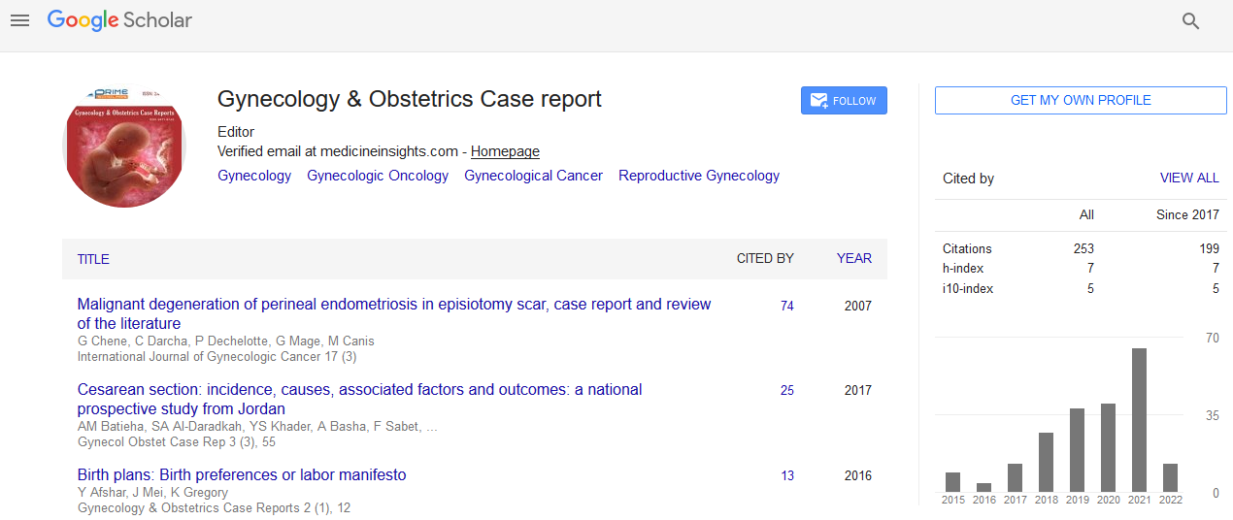Select the Gynecology interest tag

point(254,176)
